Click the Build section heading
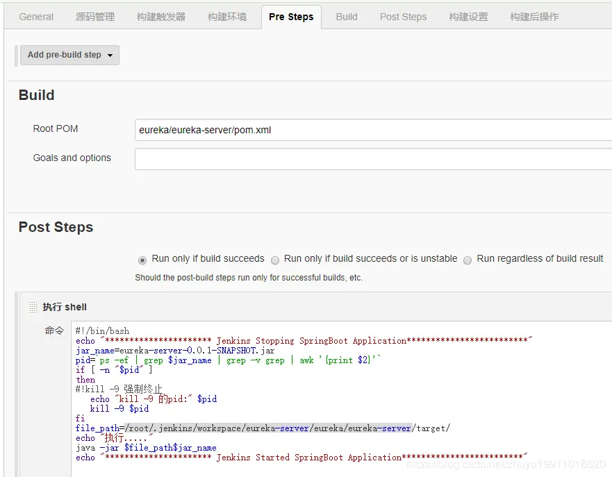Viewport: 612px width, 477px height. pyautogui.click(x=36, y=95)
